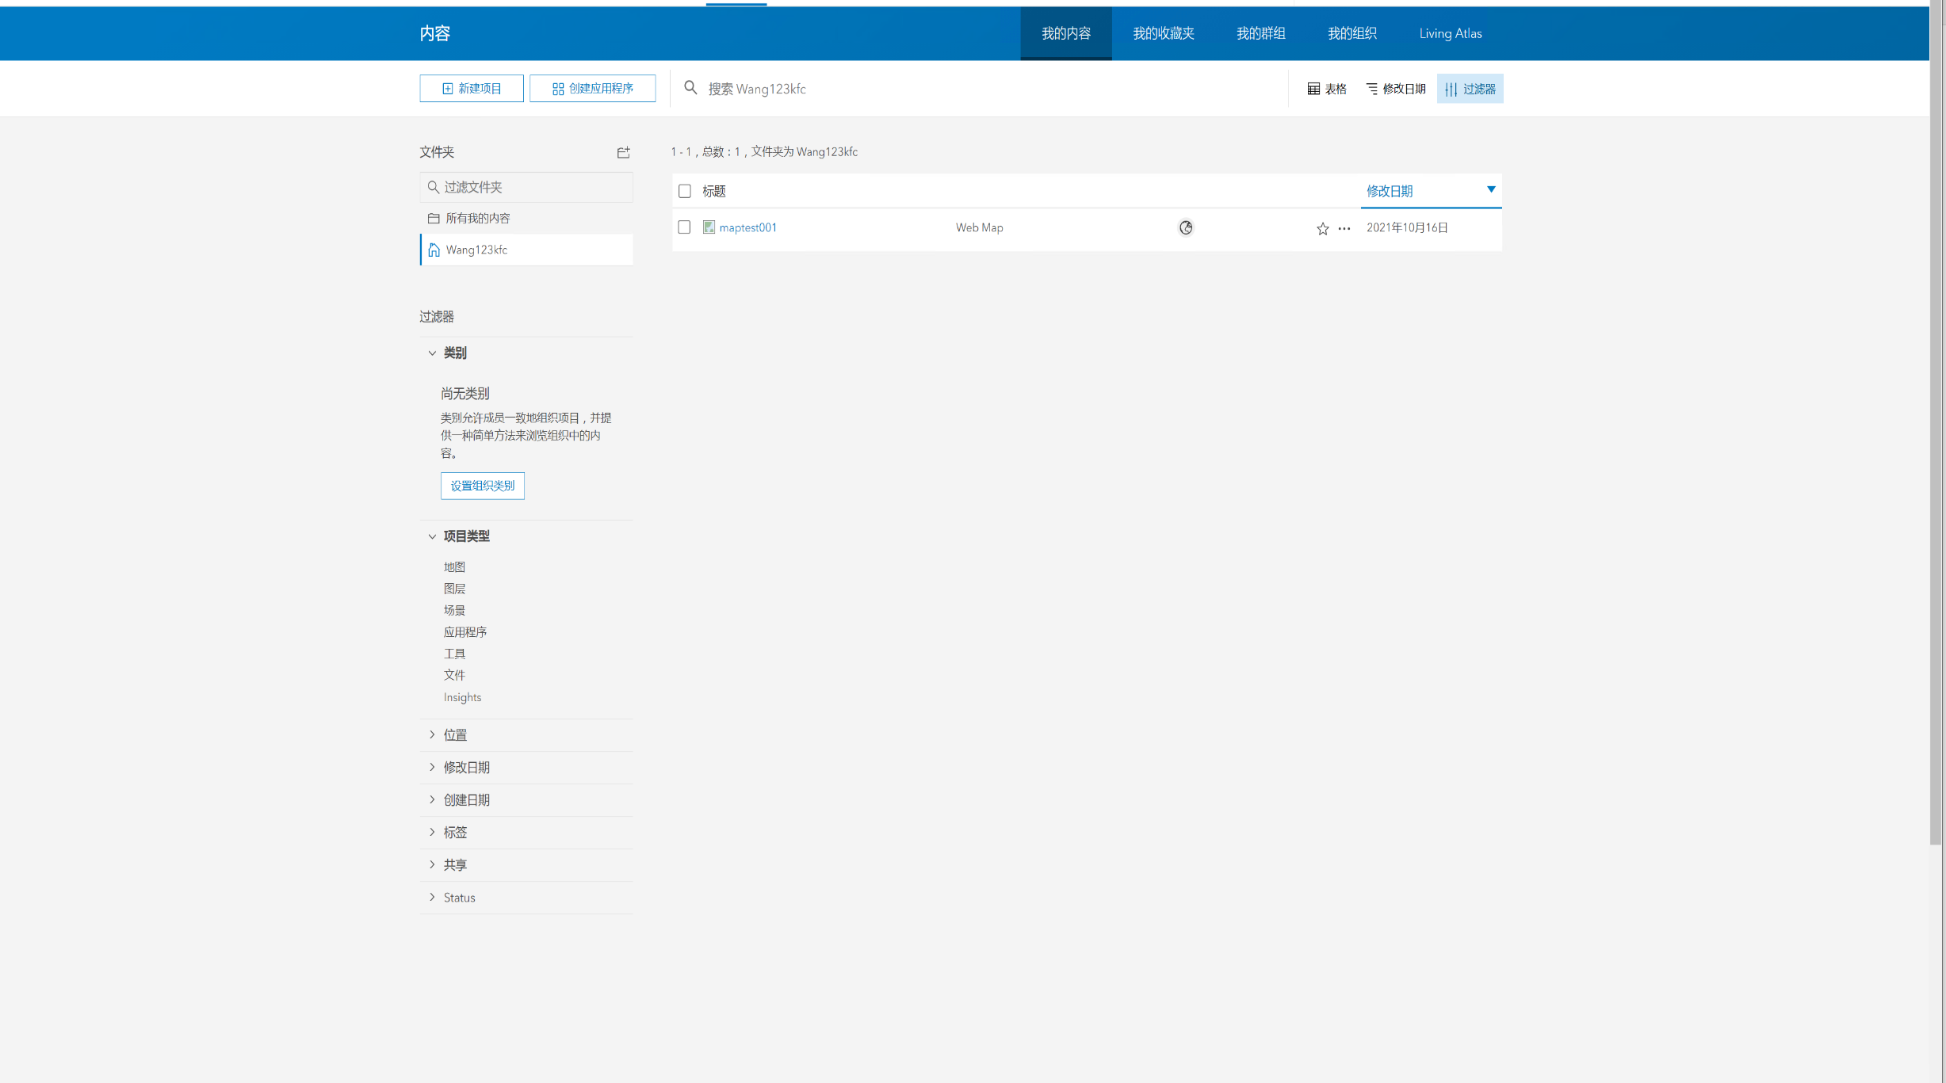Expand the 位置 filter section
The image size is (1946, 1083).
click(x=432, y=734)
